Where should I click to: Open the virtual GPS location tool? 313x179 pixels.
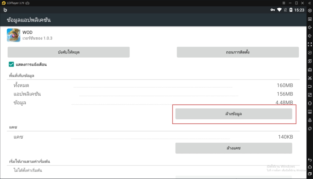[x=310, y=120]
